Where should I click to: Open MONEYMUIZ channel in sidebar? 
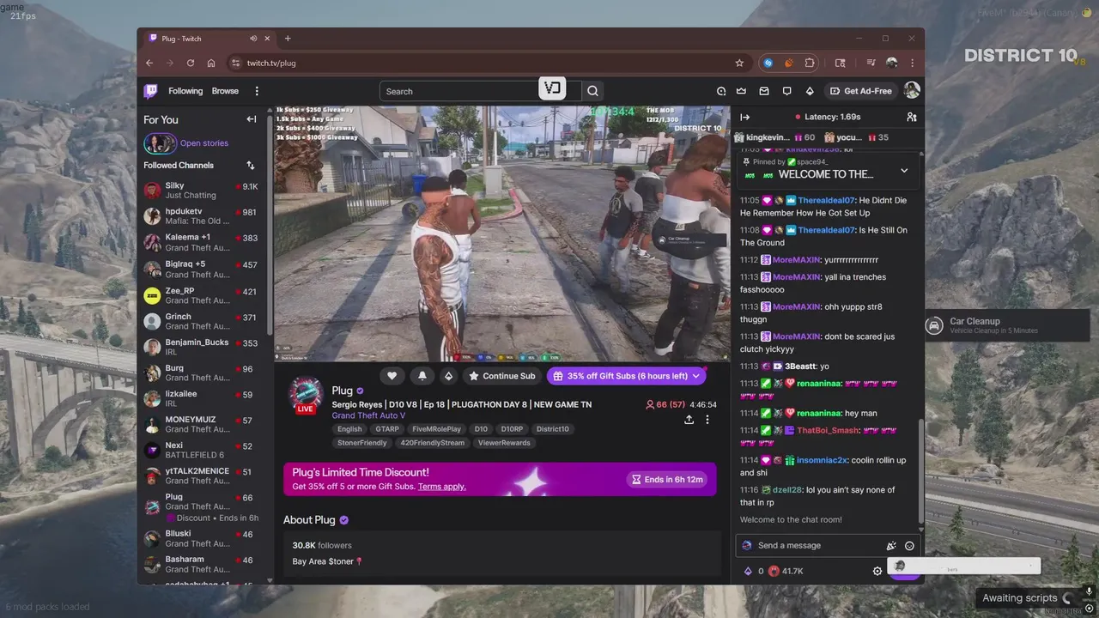pyautogui.click(x=201, y=425)
